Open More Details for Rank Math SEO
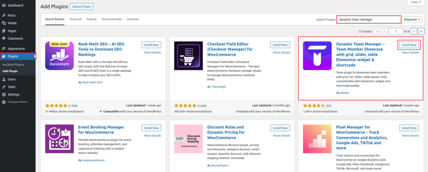Viewport: 428px width, 172px height. pos(153,52)
